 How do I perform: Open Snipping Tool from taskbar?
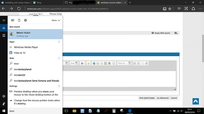[122, 111]
